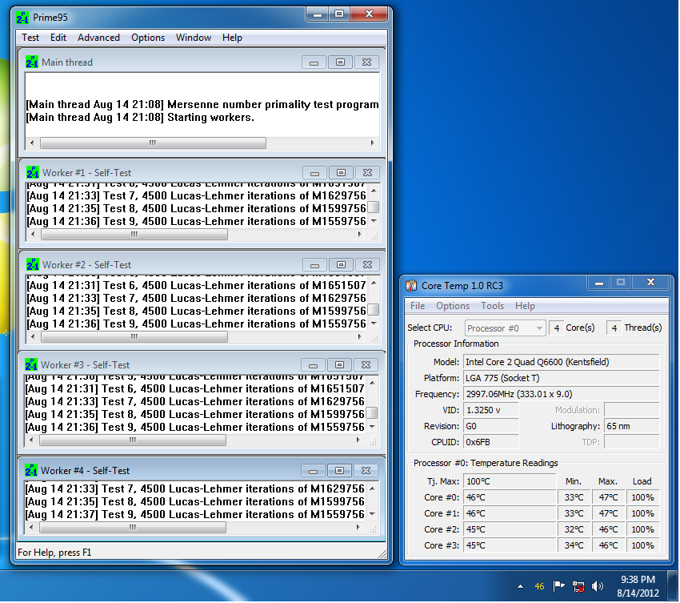
Task: Click "Starting workers." line in Main thread
Action: 210,118
